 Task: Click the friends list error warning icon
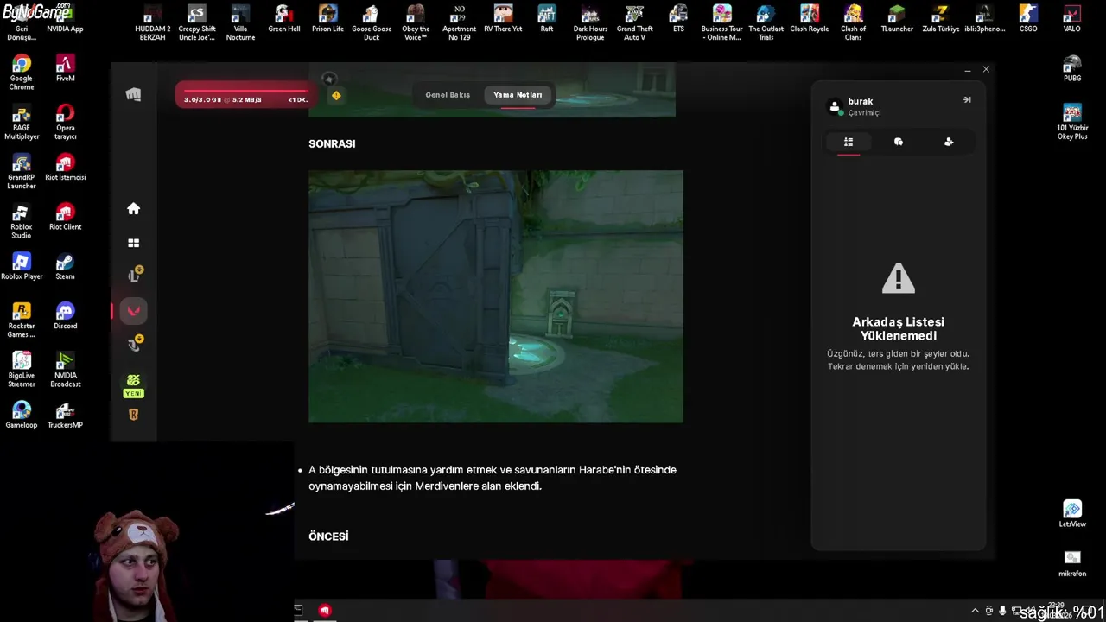898,279
